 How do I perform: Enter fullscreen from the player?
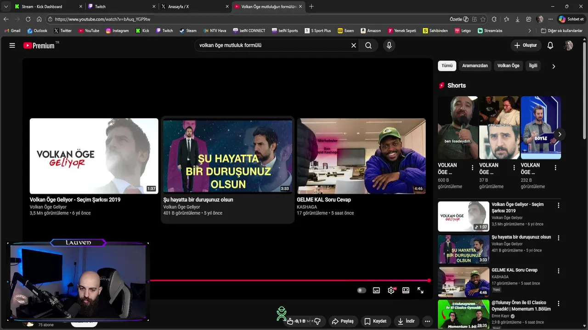[x=420, y=290]
